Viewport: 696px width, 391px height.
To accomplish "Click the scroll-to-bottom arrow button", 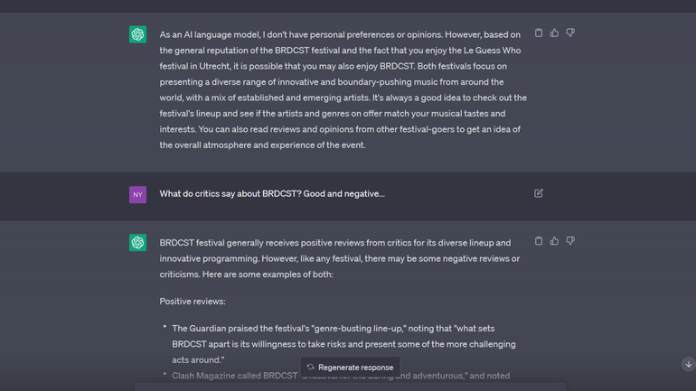I will pos(688,364).
